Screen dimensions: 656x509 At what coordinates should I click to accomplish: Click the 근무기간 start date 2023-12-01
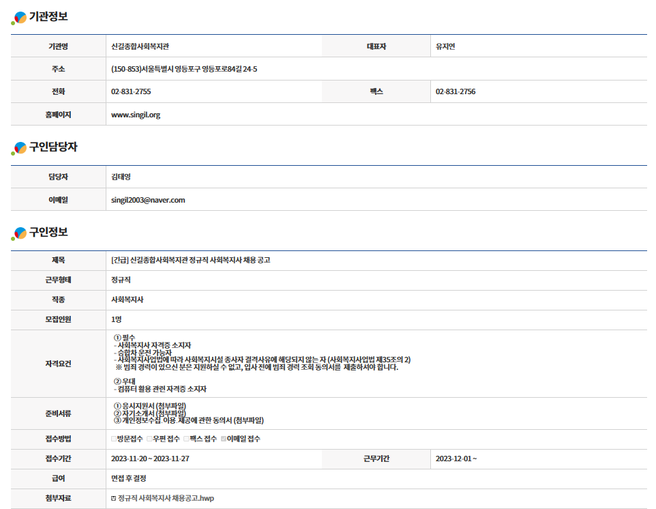coord(456,459)
